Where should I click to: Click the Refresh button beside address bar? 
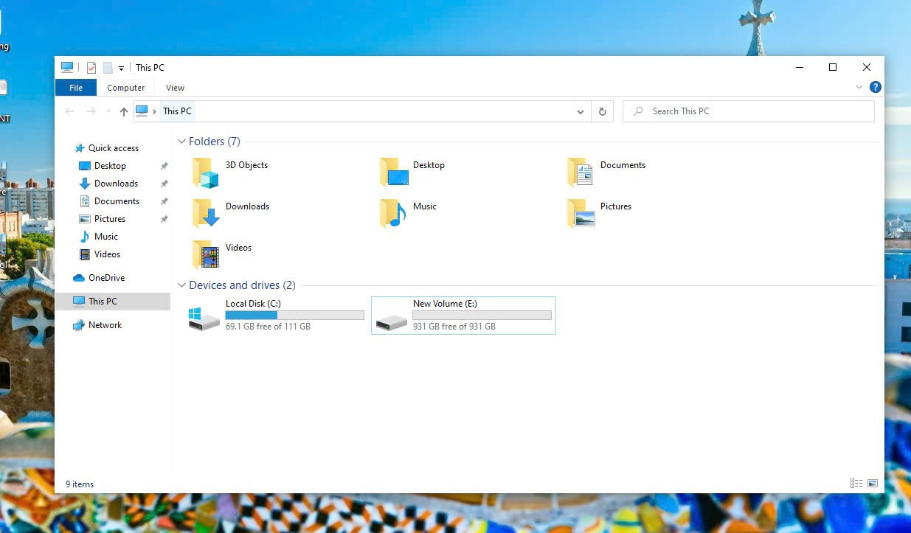click(602, 111)
